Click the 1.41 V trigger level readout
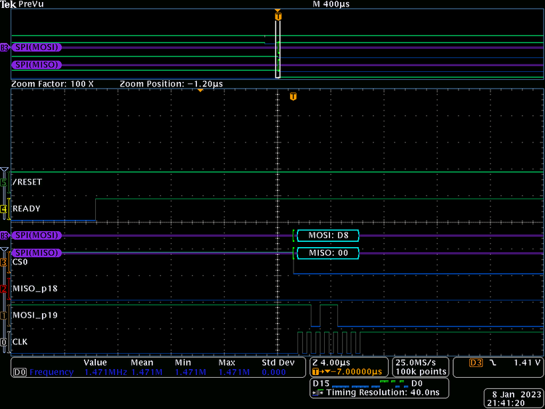The height and width of the screenshot is (409, 545). (527, 363)
